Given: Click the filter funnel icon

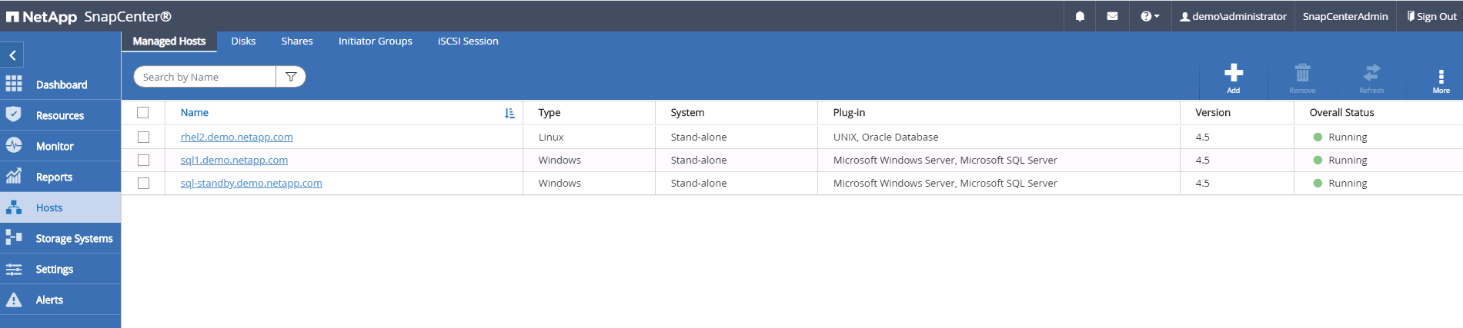Looking at the screenshot, I should [x=291, y=77].
